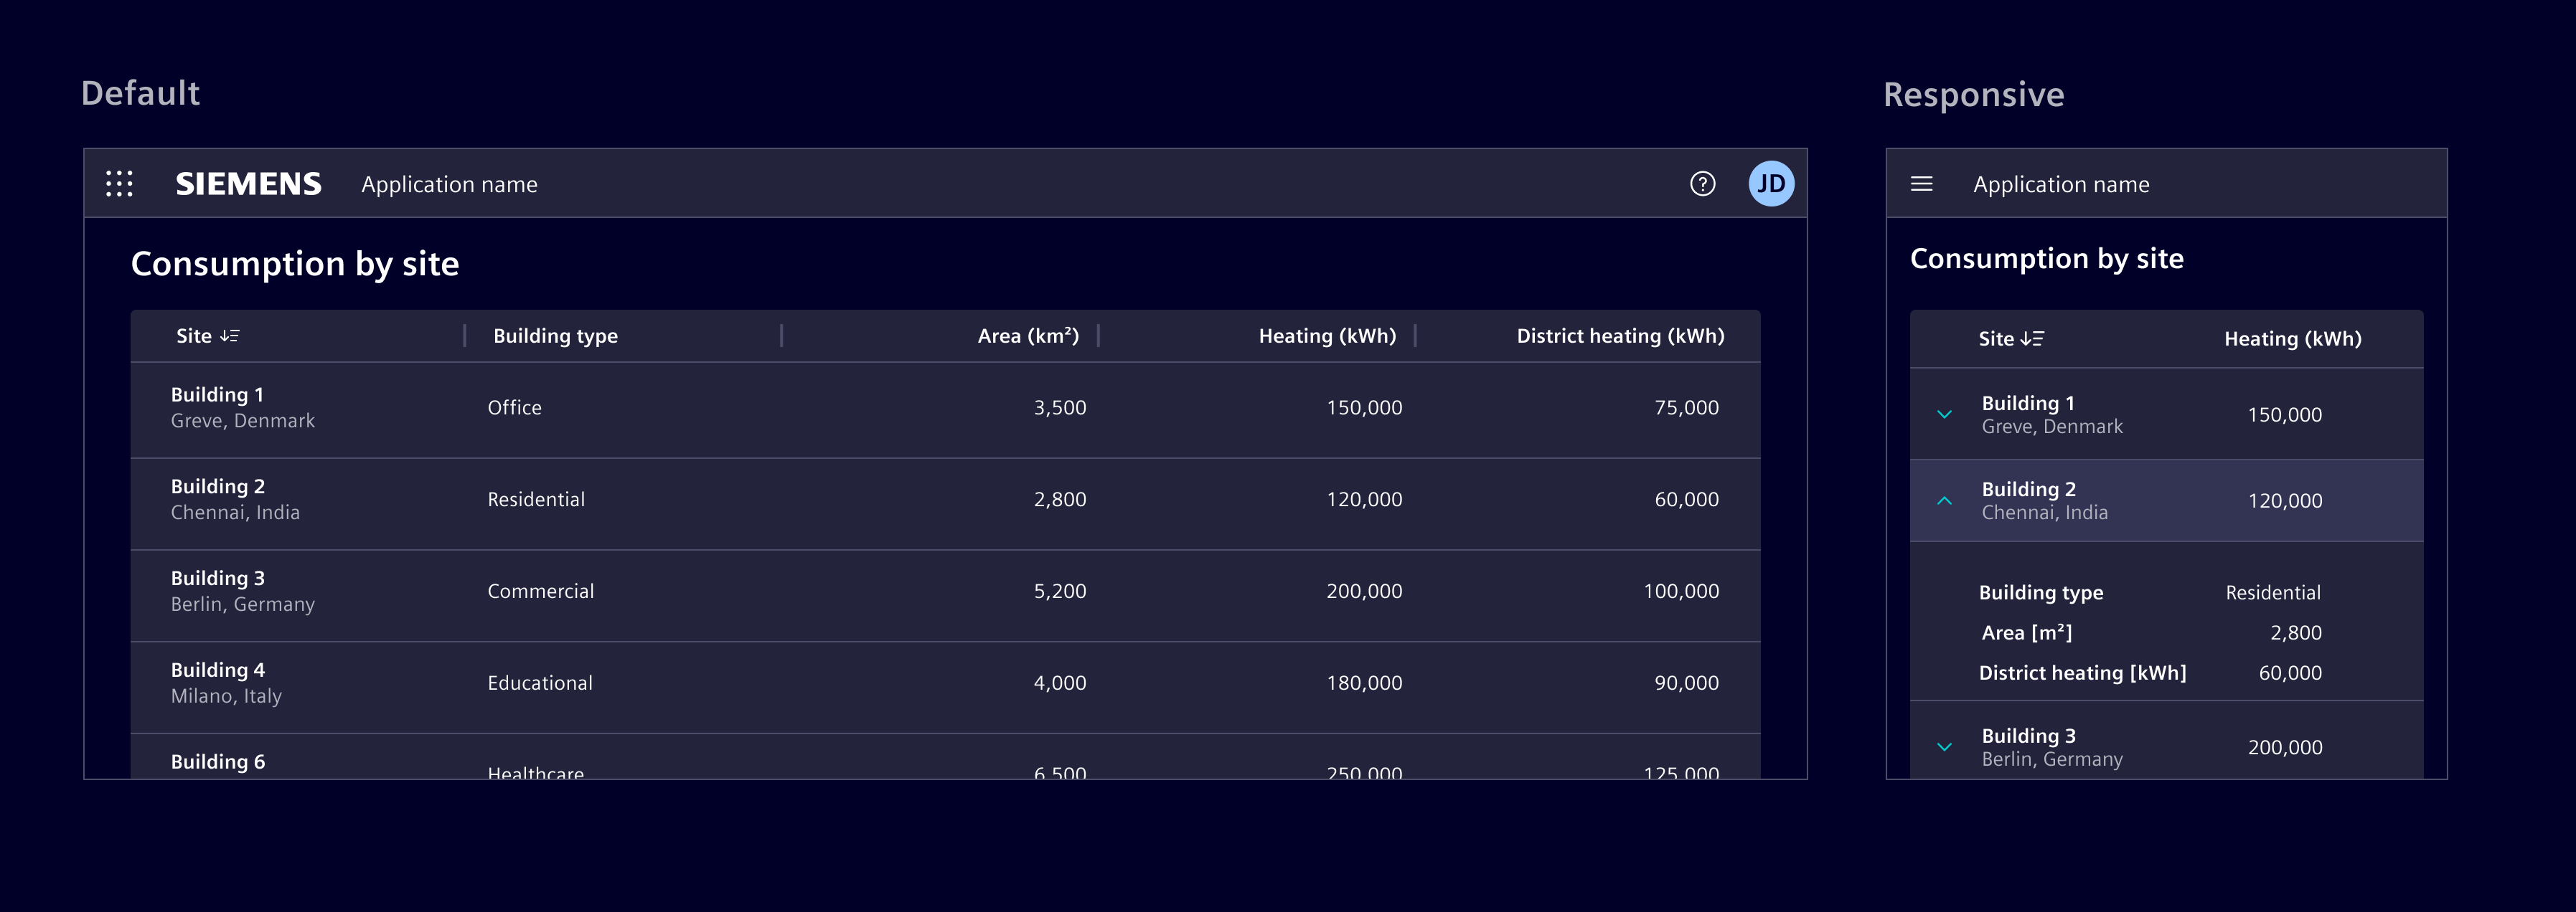This screenshot has height=912, width=2576.
Task: Click the 3,500 area value
Action: [x=1059, y=407]
